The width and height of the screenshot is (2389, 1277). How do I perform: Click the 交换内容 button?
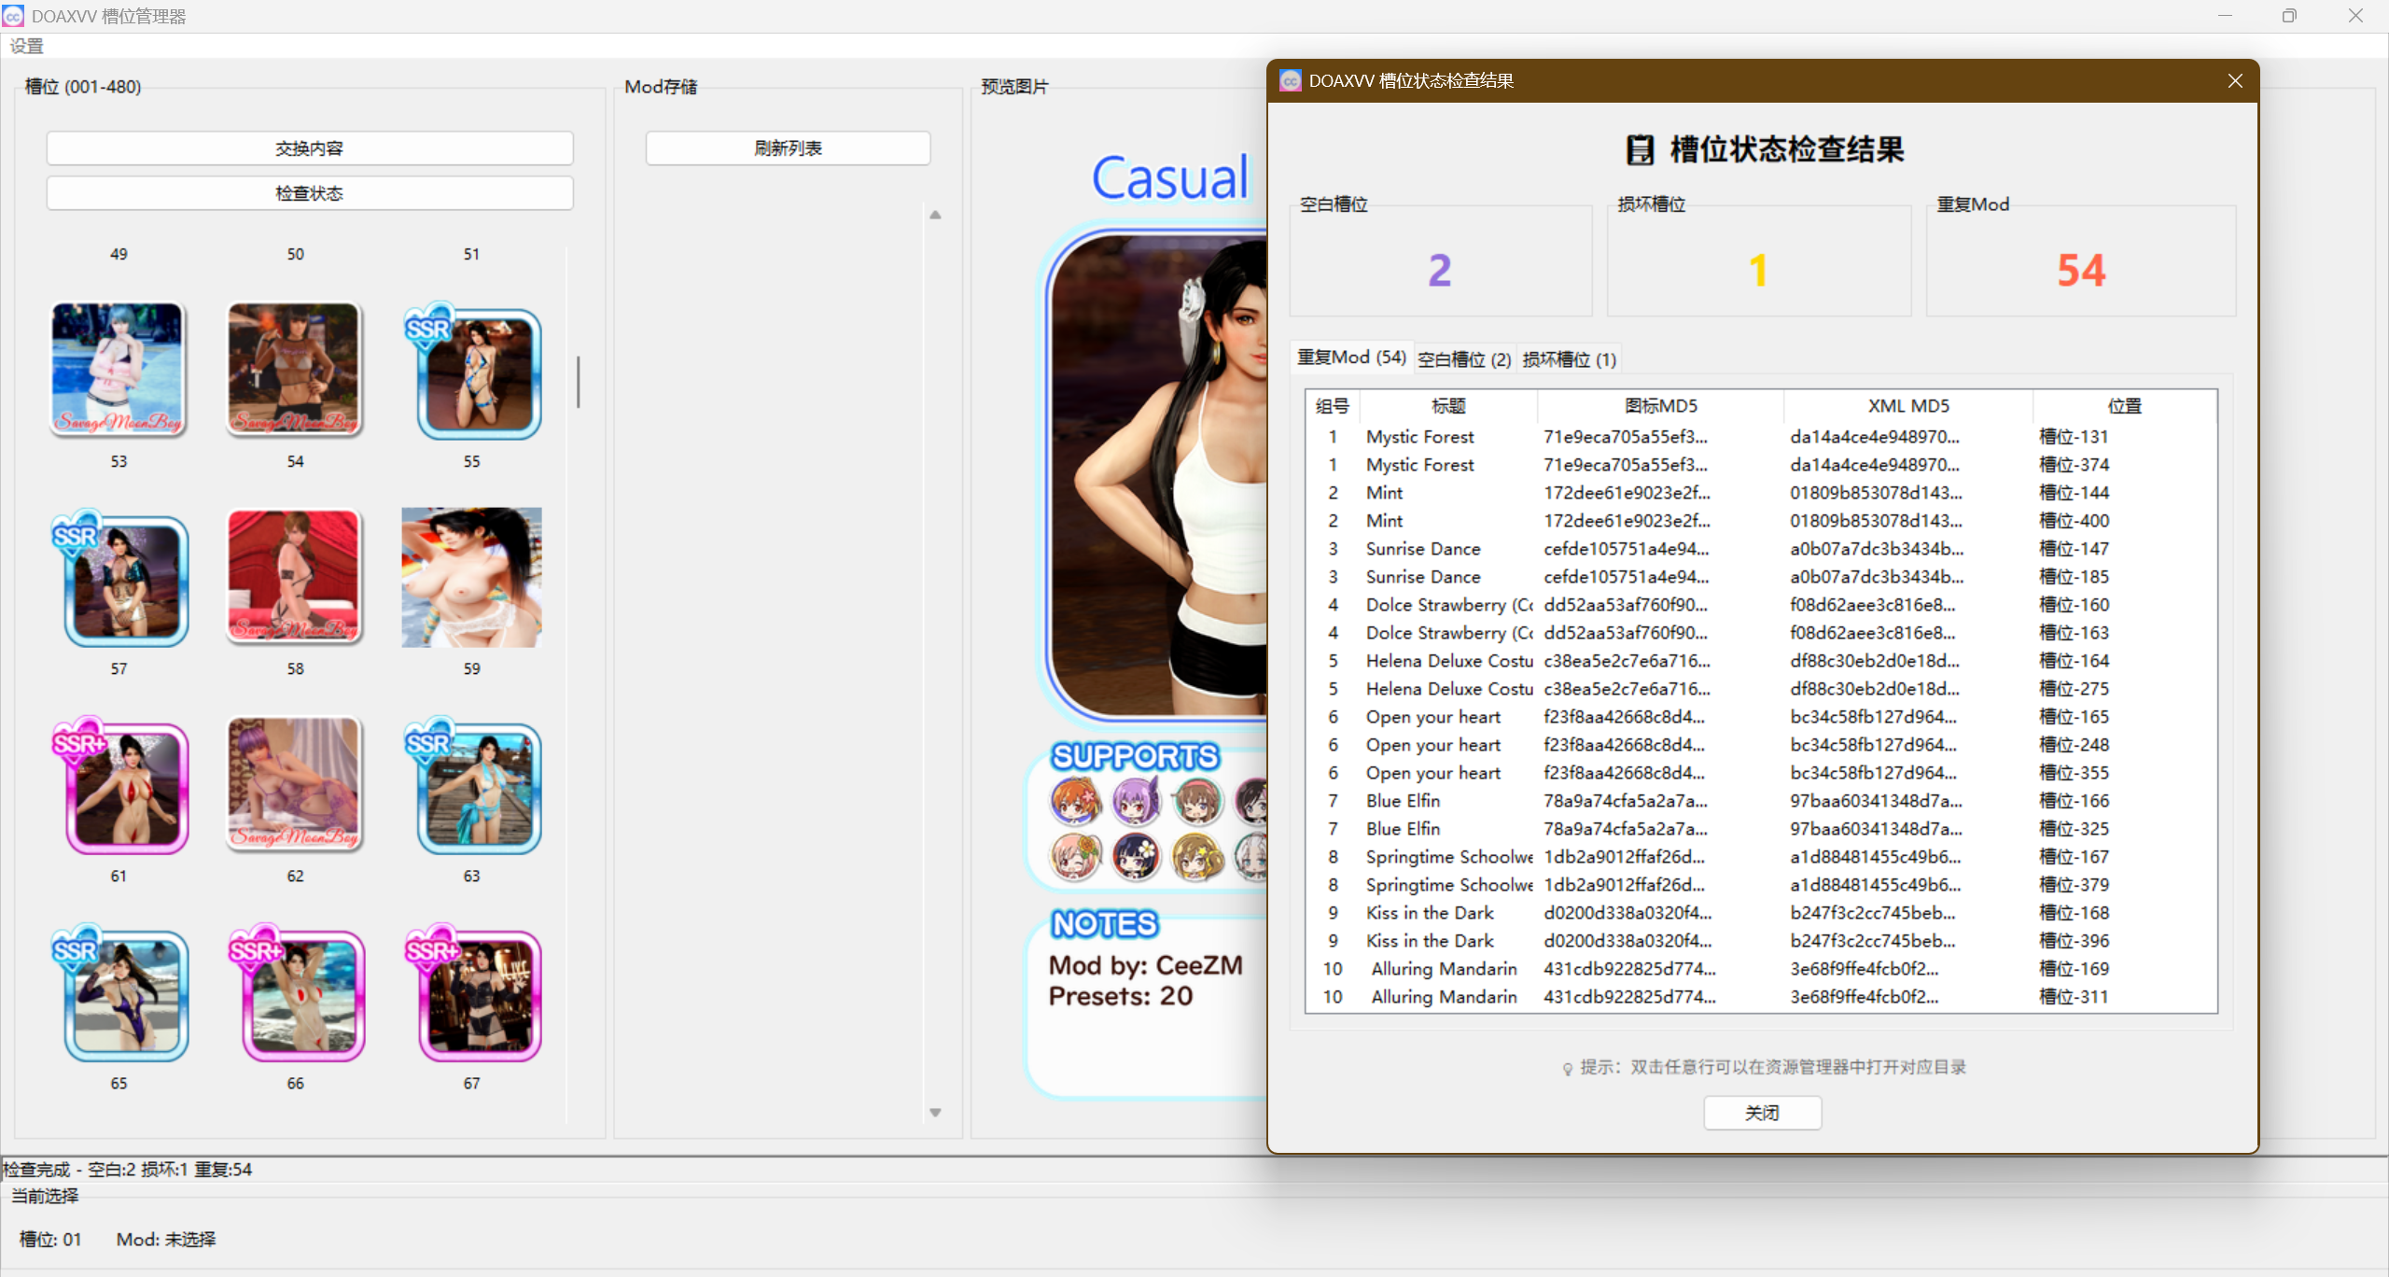tap(310, 148)
